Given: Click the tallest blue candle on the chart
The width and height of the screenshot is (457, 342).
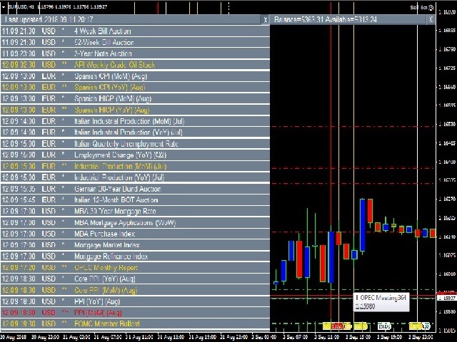Looking at the screenshot, I should tap(363, 225).
